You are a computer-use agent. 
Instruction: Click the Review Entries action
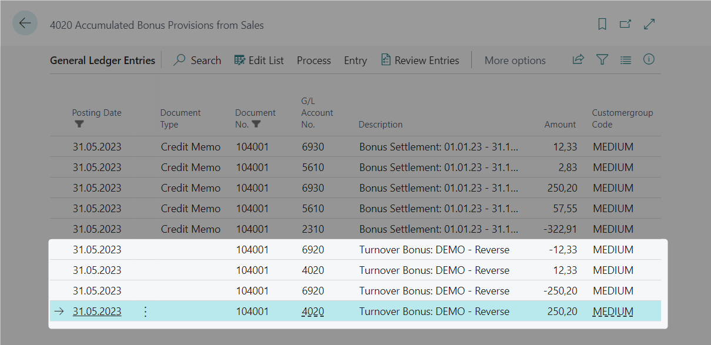click(420, 59)
